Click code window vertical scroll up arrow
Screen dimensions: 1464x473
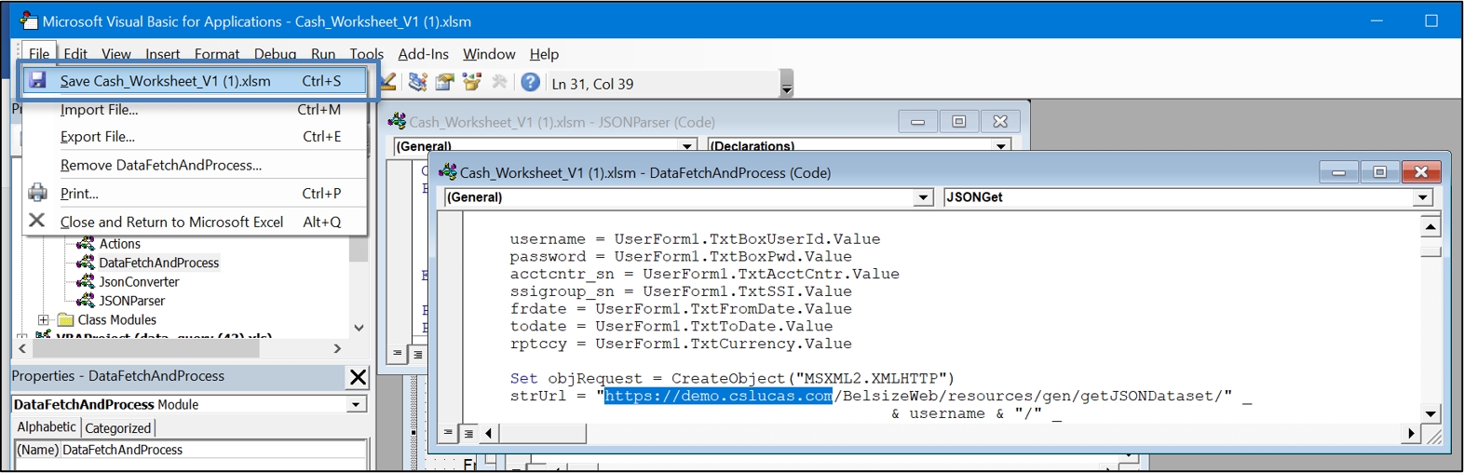click(1430, 226)
